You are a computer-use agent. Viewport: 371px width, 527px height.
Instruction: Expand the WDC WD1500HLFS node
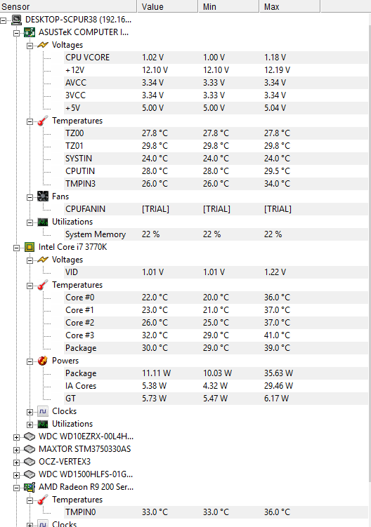coord(16,476)
